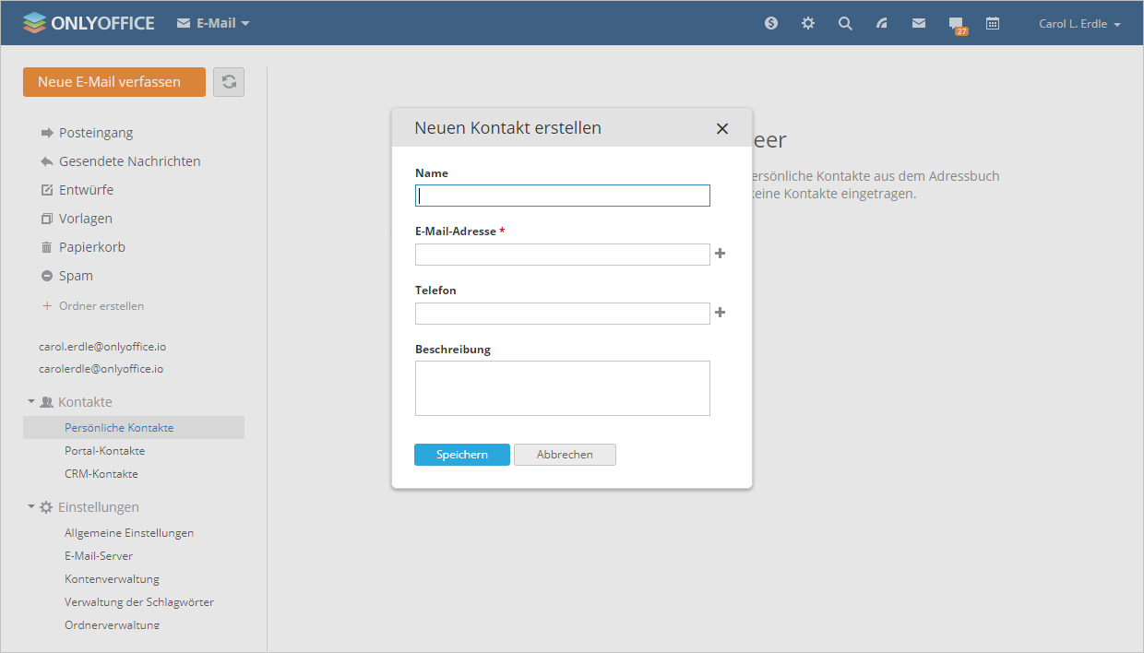Open the calendar icon in header
This screenshot has width=1144, height=653.
pyautogui.click(x=993, y=23)
